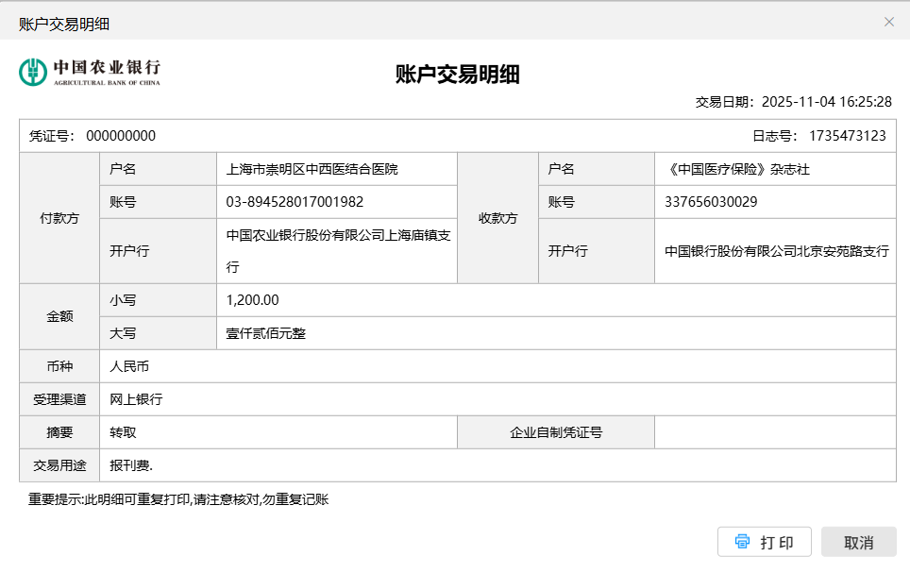Screen dimensions: 910x573
Task: Select the amount value 1,200.00
Action: click(x=253, y=300)
